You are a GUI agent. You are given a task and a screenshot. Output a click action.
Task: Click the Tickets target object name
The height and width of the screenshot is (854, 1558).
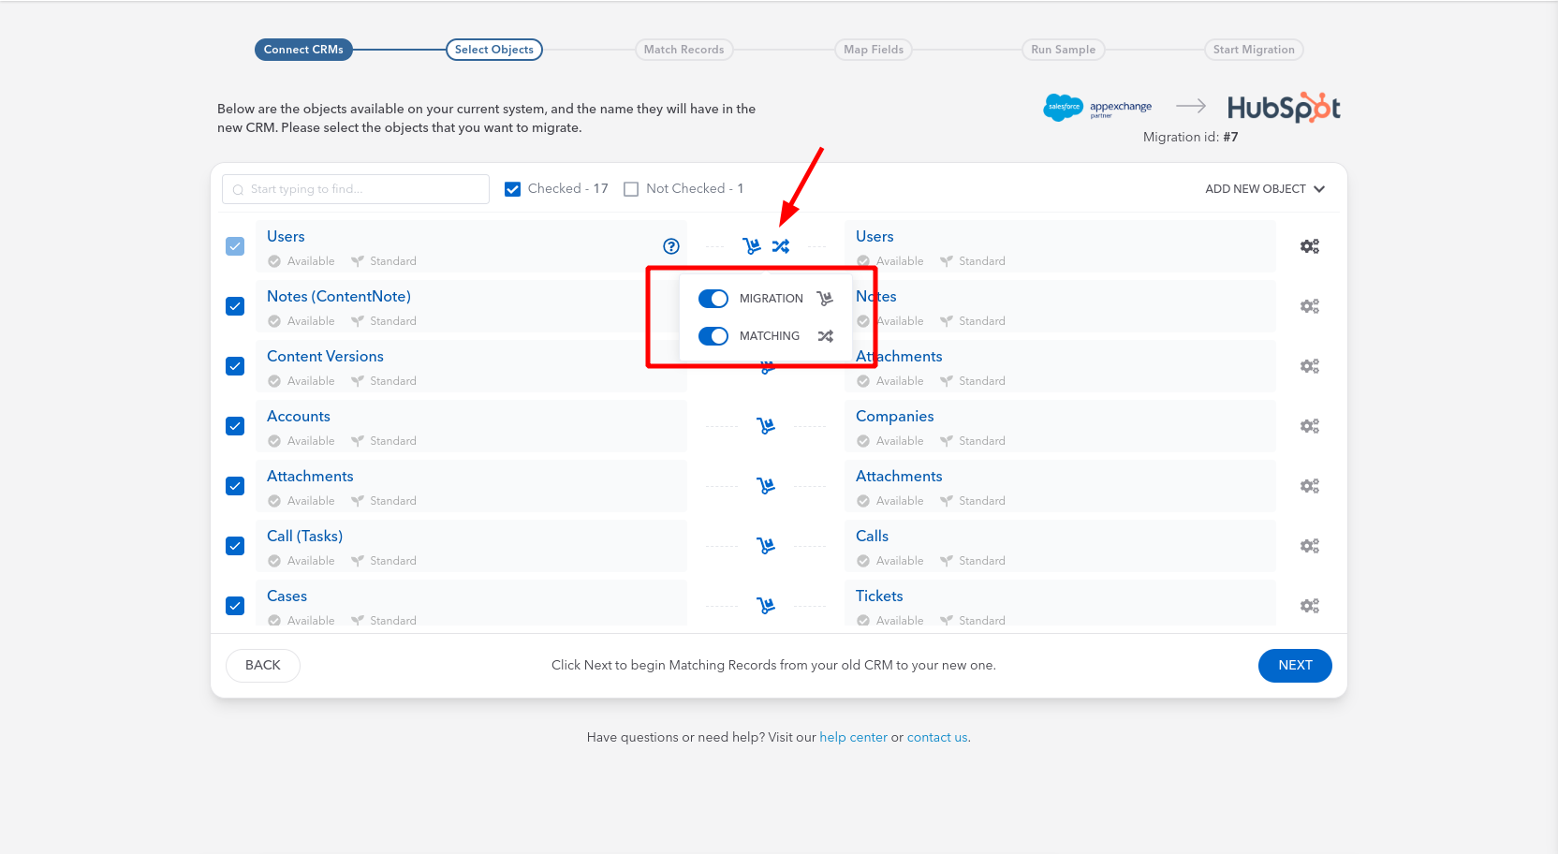coord(879,596)
